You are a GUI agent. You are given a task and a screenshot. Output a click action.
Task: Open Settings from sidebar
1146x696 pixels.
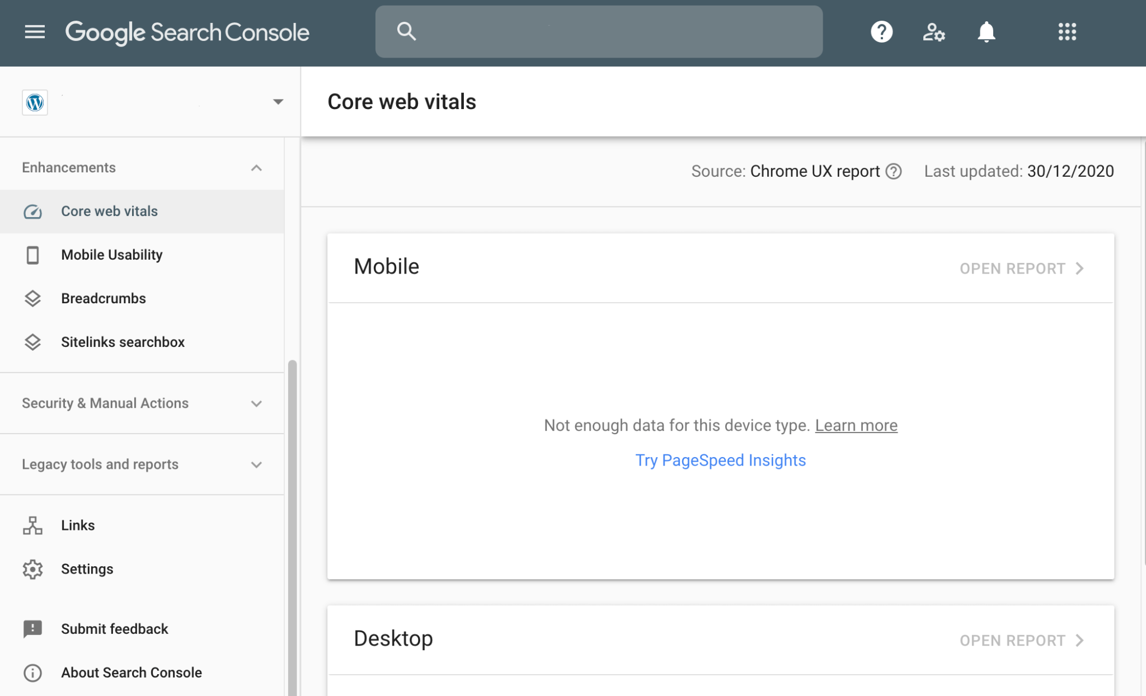pos(142,569)
